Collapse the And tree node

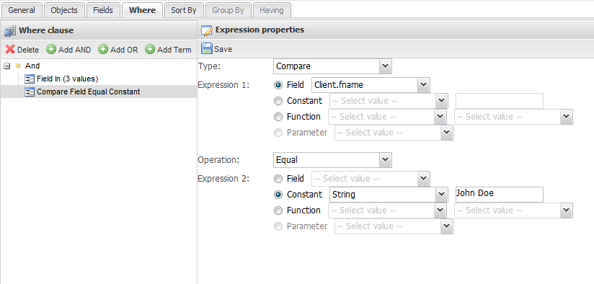pyautogui.click(x=6, y=66)
